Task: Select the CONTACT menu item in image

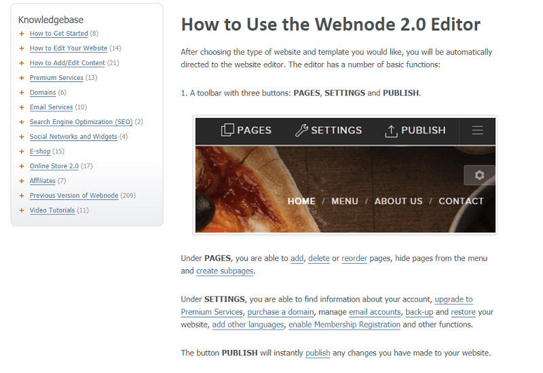Action: point(461,201)
